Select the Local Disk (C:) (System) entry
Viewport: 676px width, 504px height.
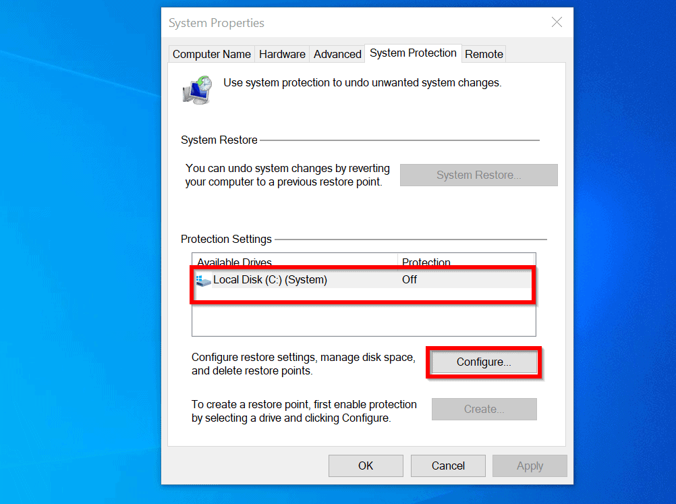tap(283, 279)
